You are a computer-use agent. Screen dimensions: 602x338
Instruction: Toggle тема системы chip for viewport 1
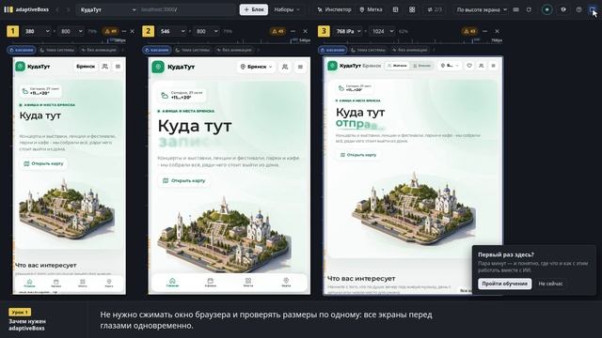click(x=57, y=50)
